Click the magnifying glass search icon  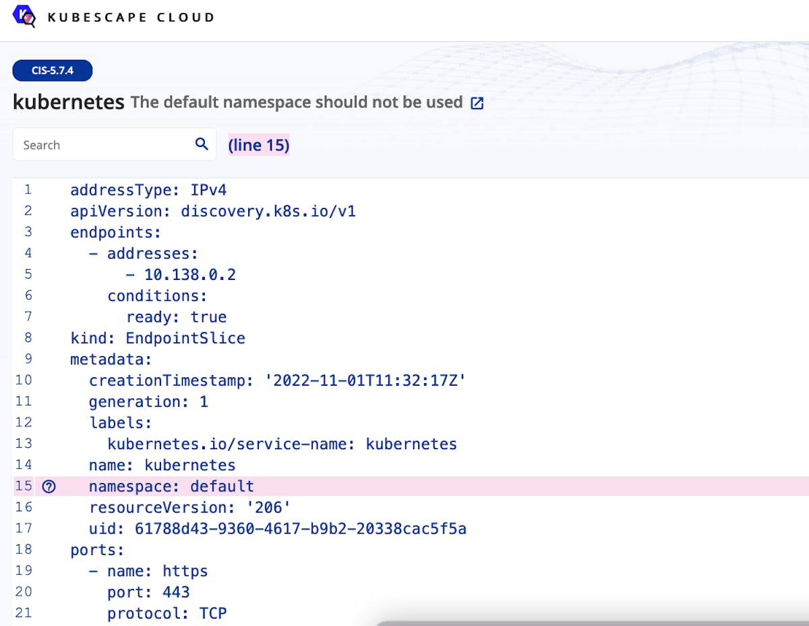(x=201, y=144)
